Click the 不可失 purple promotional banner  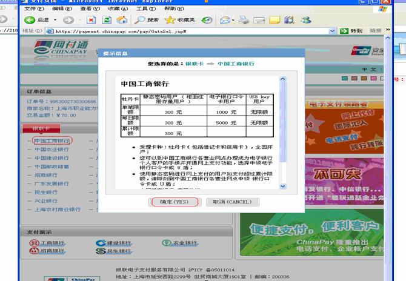click(x=344, y=181)
